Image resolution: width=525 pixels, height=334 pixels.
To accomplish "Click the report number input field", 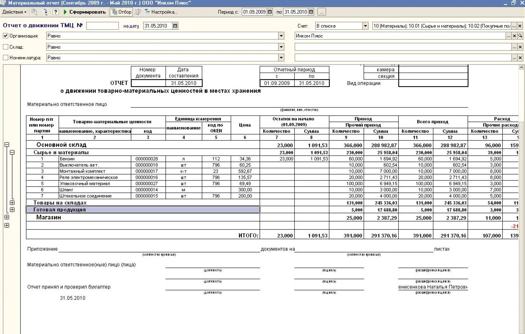I will (102, 26).
